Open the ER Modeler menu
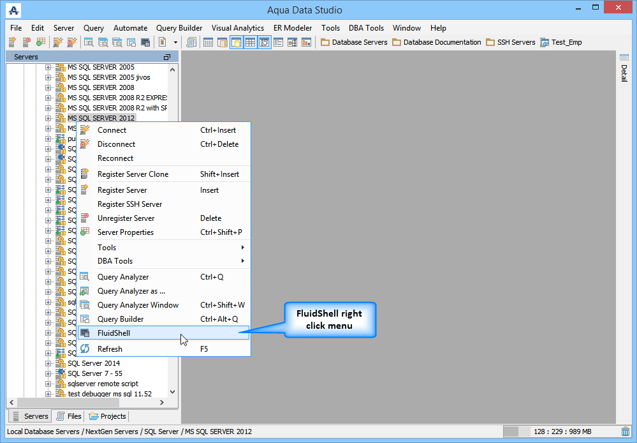 [293, 28]
